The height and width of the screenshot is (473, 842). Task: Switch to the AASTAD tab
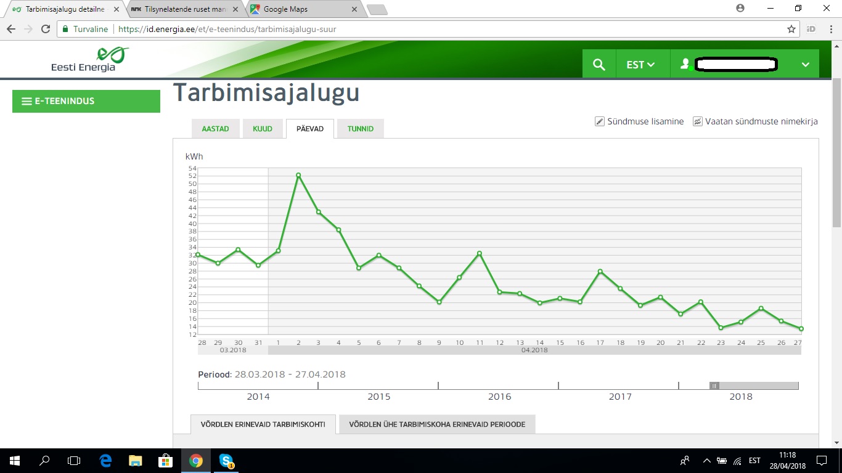click(215, 129)
